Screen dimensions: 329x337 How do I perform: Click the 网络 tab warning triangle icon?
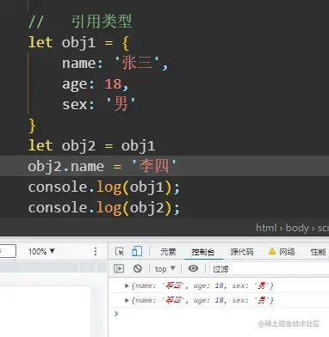tap(272, 251)
